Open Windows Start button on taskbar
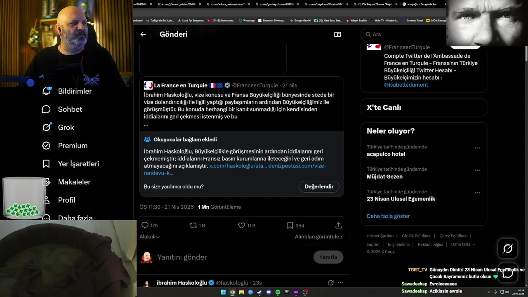The width and height of the screenshot is (528, 297). (223, 292)
